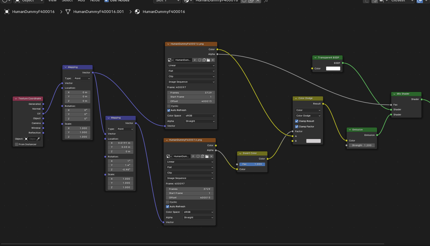Image resolution: width=430 pixels, height=246 pixels.
Task: Click open-folder icon in image node feeding Invert Color
Action: click(207, 156)
